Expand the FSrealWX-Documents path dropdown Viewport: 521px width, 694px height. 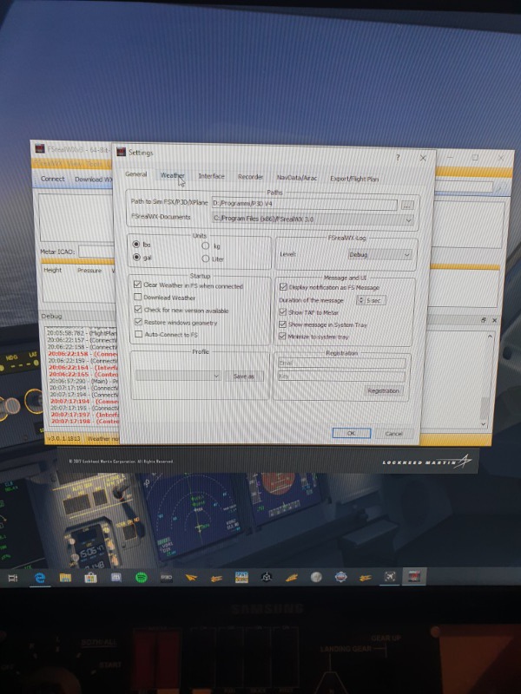pos(408,219)
